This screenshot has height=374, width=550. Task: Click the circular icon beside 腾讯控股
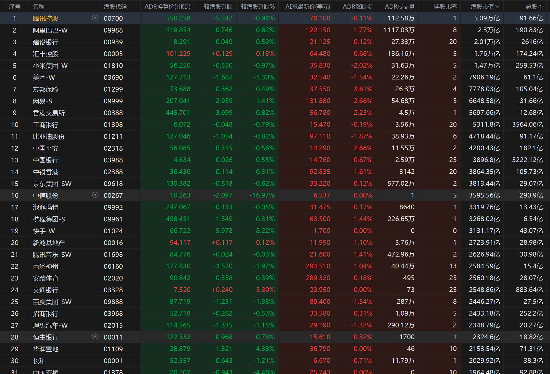coord(95,18)
